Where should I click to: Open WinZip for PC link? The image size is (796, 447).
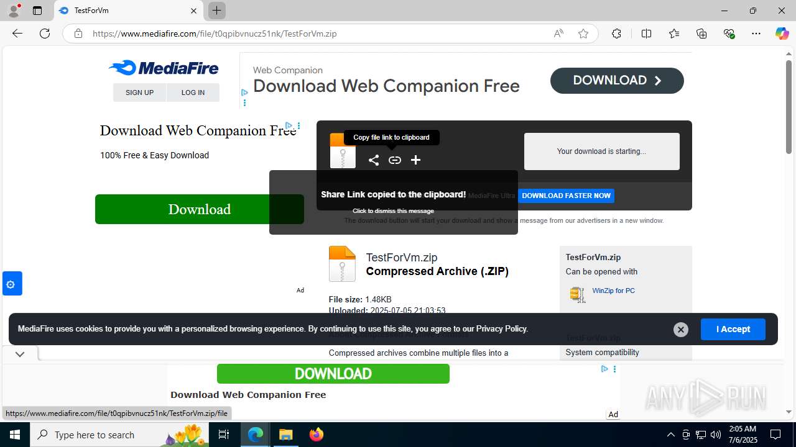tap(613, 291)
